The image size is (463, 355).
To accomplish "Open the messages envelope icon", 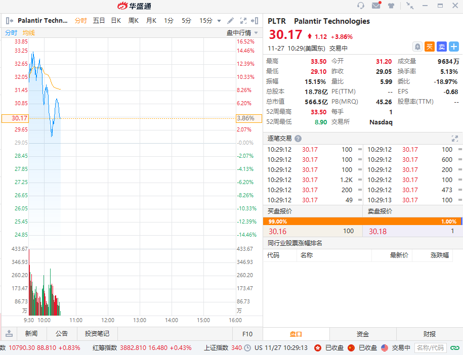I will 376,6.
